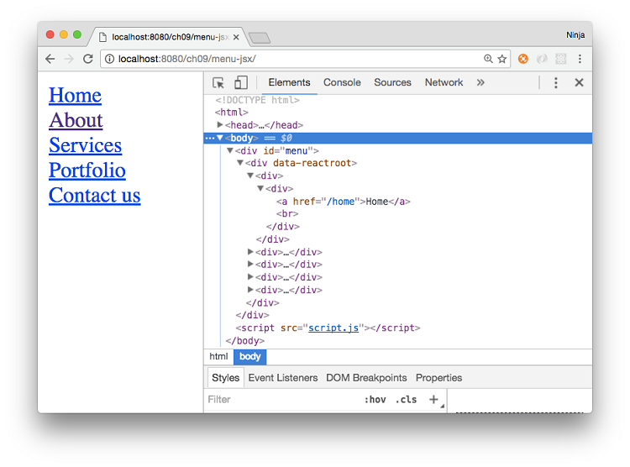Click the address bar URL

(186, 59)
